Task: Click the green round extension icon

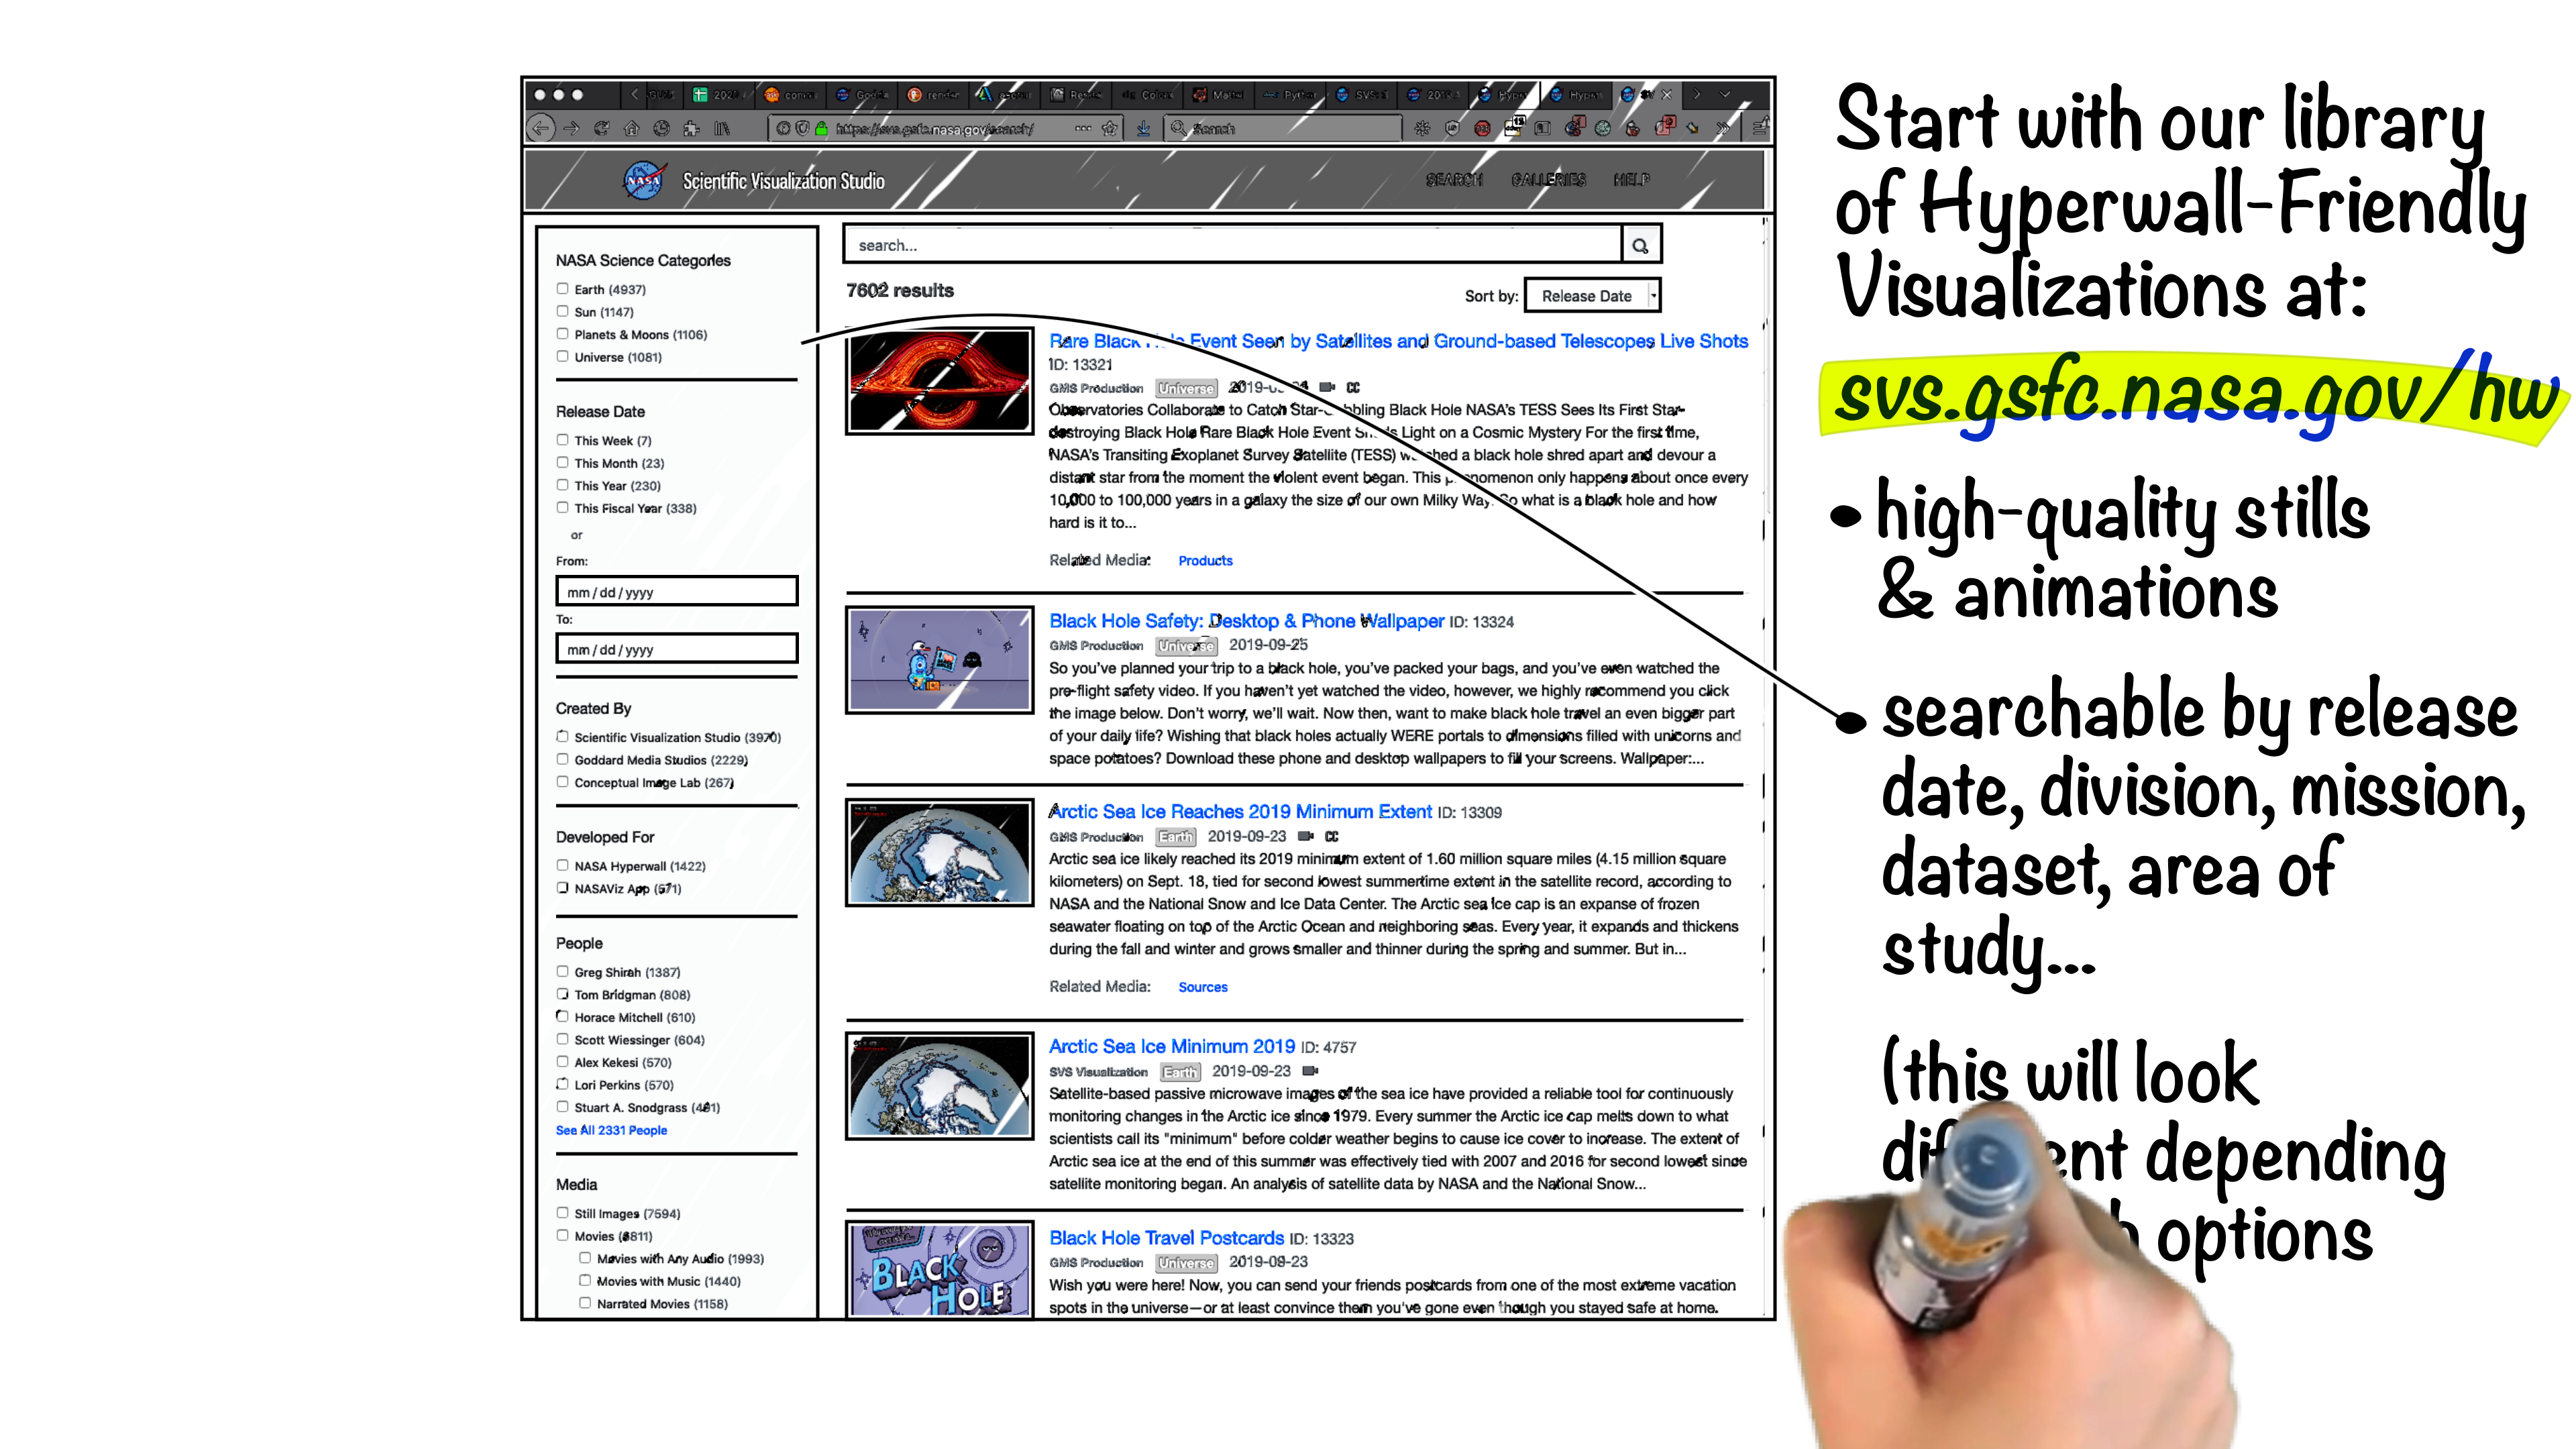Action: [1602, 128]
